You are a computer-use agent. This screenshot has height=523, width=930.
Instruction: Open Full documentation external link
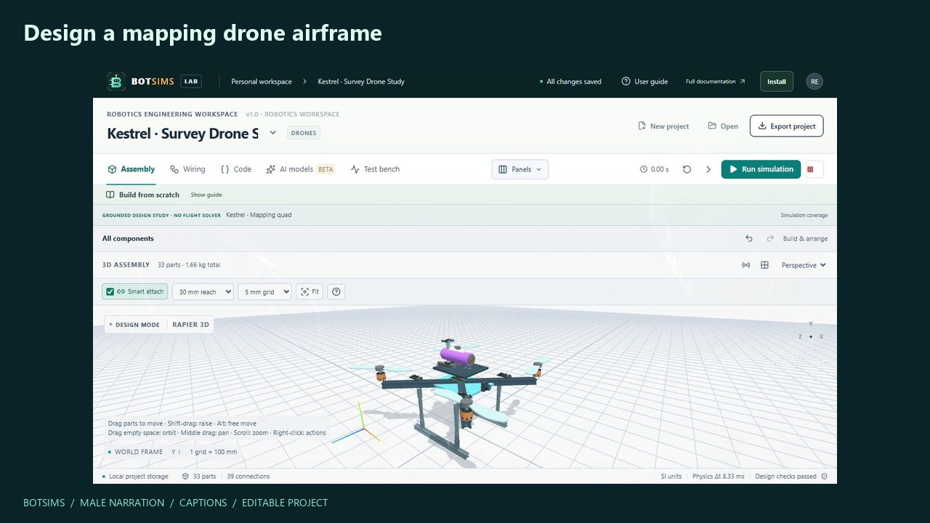point(716,81)
